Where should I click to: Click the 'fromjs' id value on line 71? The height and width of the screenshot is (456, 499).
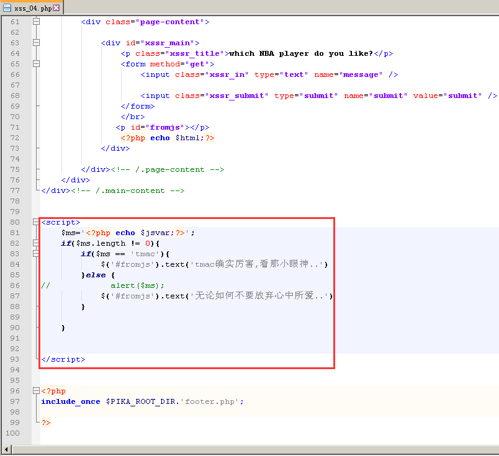(165, 127)
